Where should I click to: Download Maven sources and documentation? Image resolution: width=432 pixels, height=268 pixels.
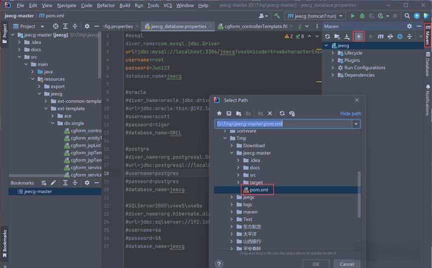coord(347,36)
